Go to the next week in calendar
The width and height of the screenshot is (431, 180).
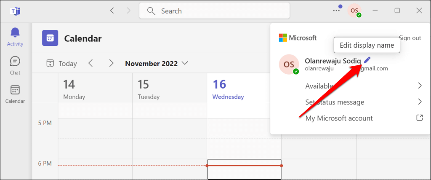tap(111, 63)
